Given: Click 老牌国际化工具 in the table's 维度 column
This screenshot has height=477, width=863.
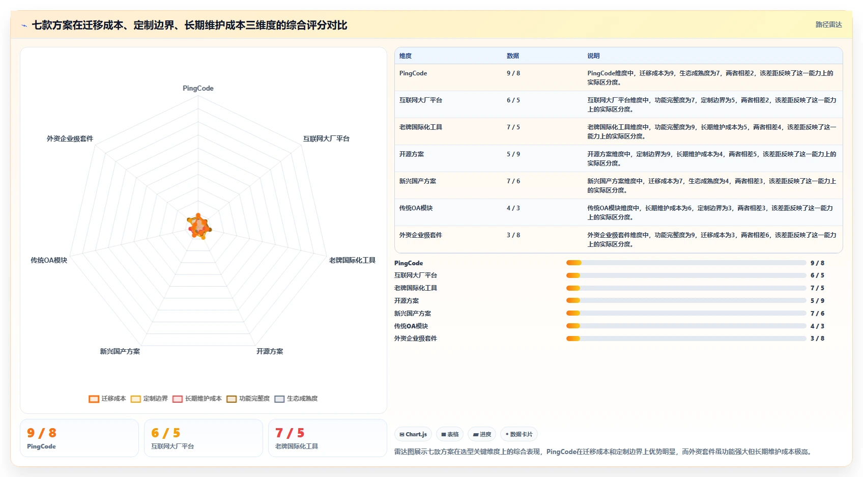Looking at the screenshot, I should click(x=421, y=127).
